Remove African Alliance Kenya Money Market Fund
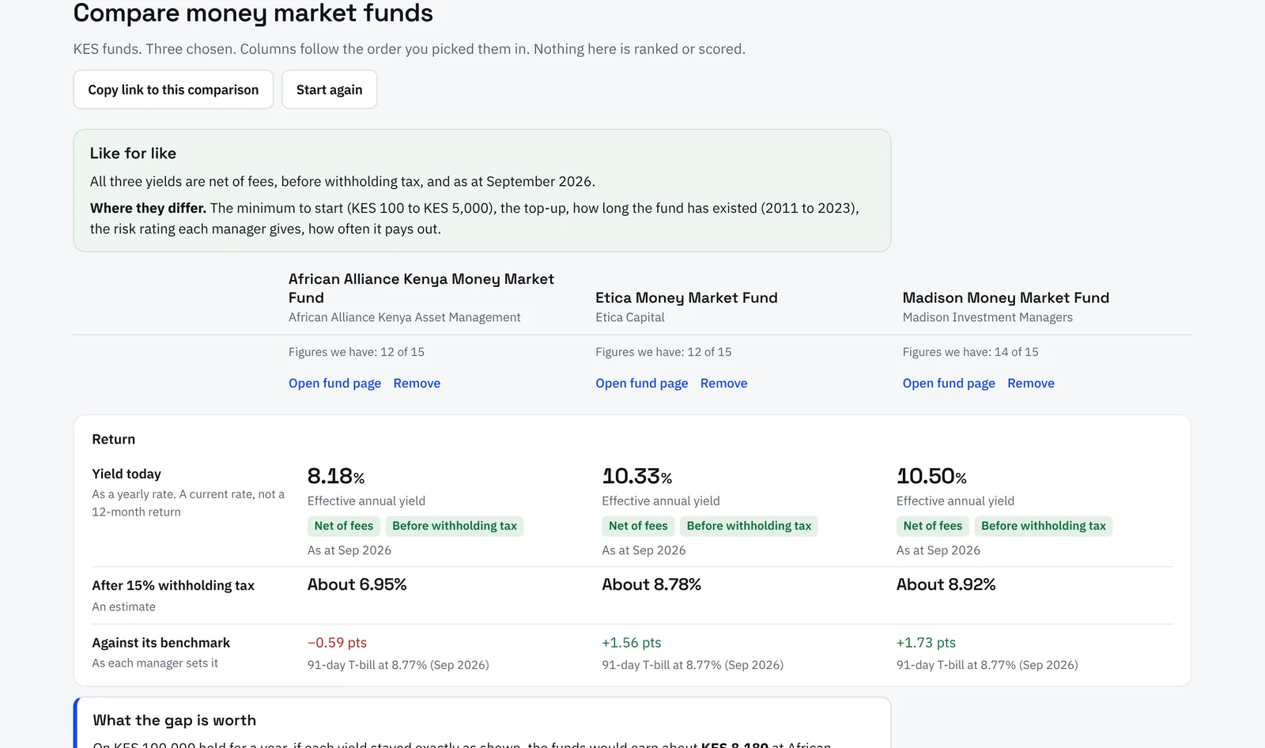1265x748 pixels. (x=417, y=383)
